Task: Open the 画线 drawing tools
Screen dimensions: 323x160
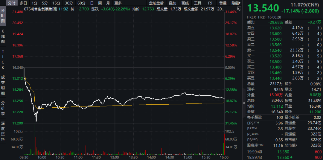Action: pyautogui.click(x=185, y=3)
